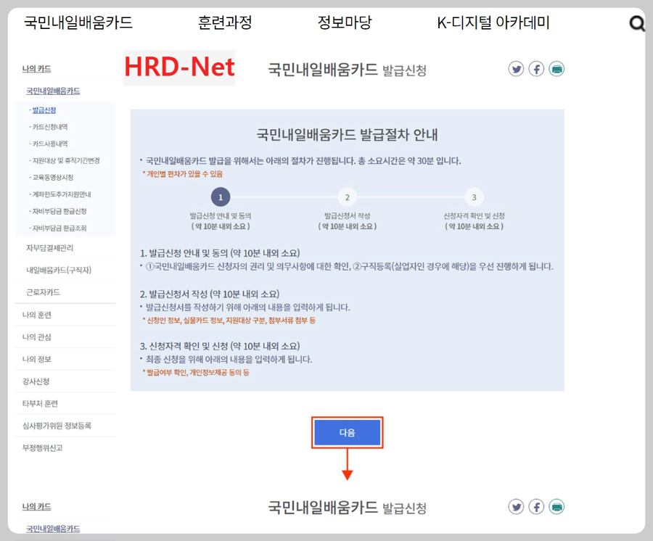Share the page via the Twitter icon
Image resolution: width=653 pixels, height=541 pixels.
[x=516, y=69]
